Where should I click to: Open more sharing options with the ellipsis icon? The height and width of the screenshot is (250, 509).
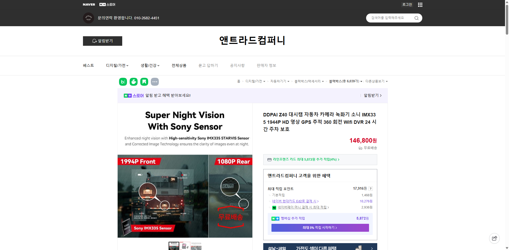[x=155, y=82]
